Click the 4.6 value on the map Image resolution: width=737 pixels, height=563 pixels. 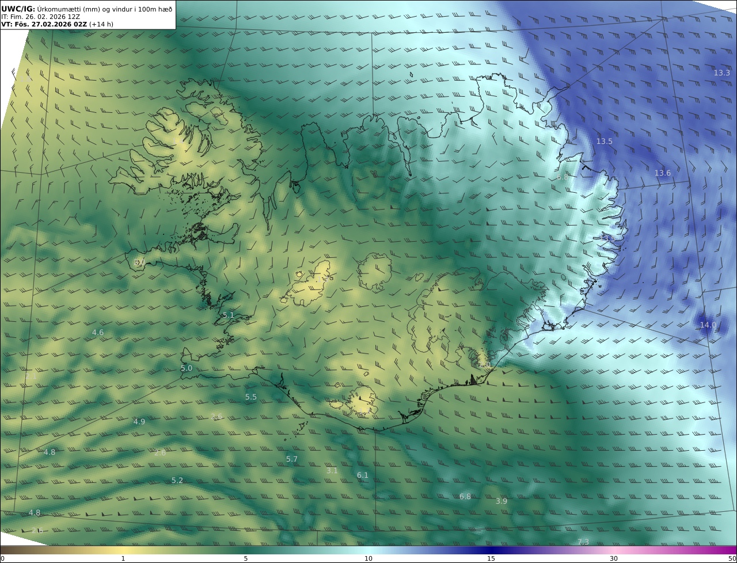click(98, 332)
